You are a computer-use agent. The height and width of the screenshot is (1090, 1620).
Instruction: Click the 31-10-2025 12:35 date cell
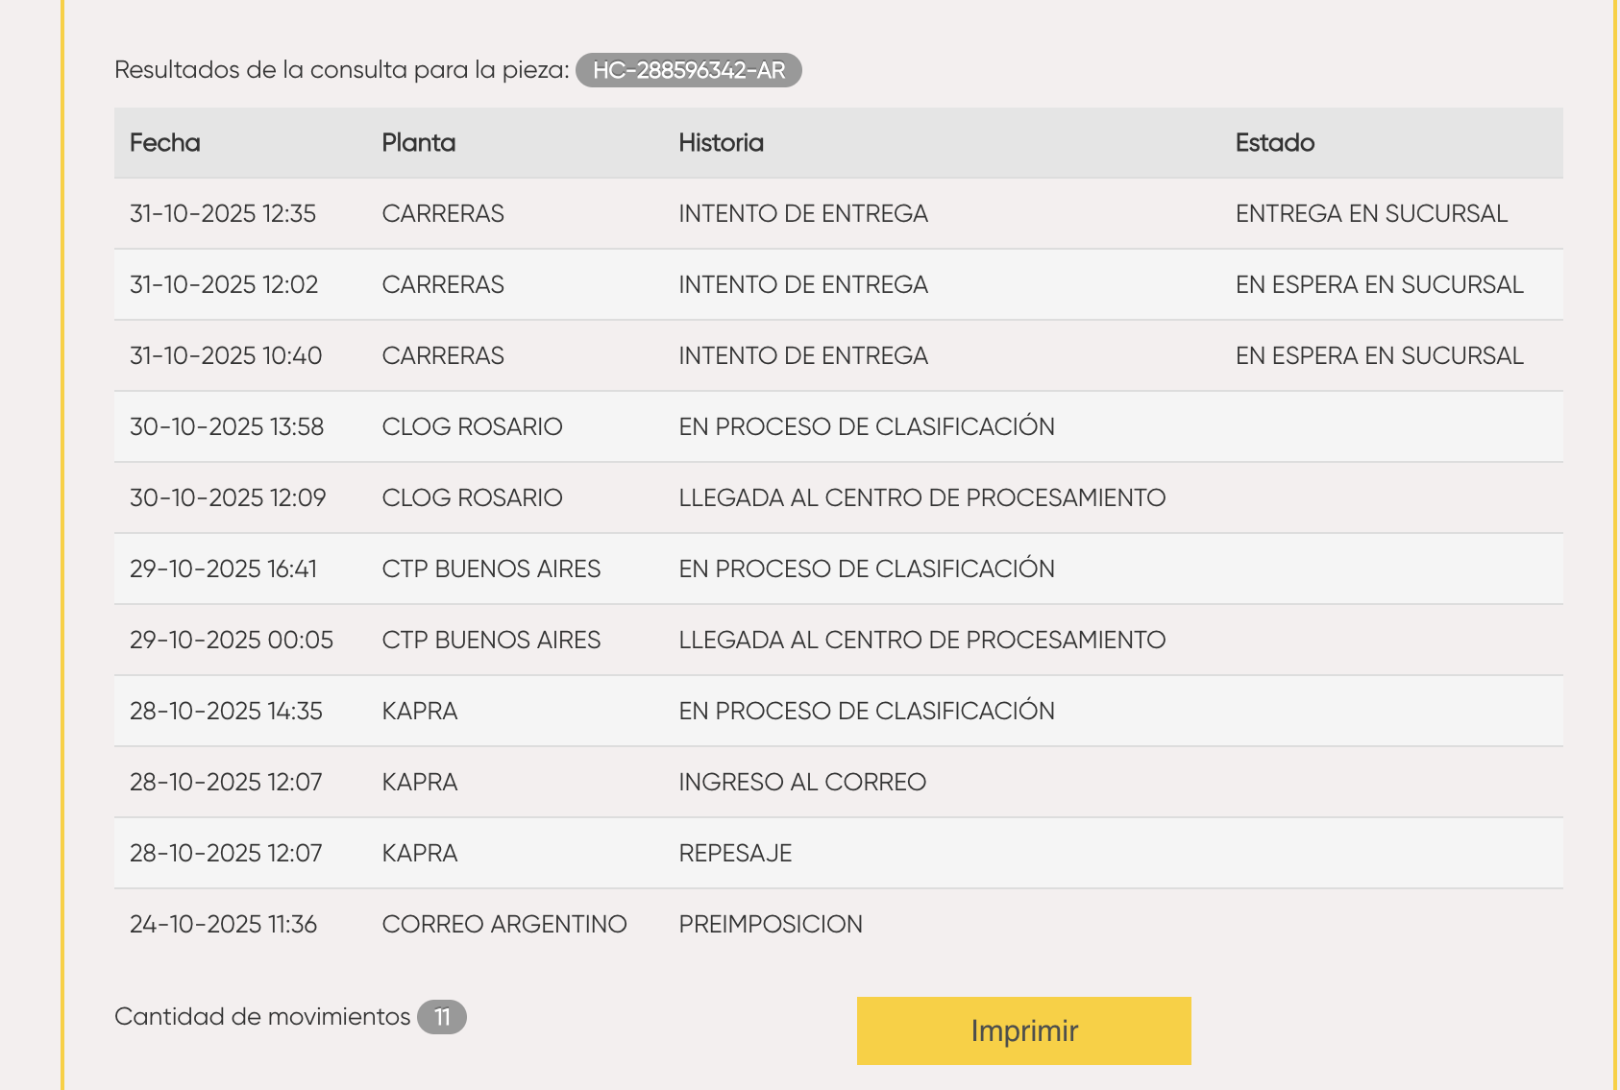223,213
